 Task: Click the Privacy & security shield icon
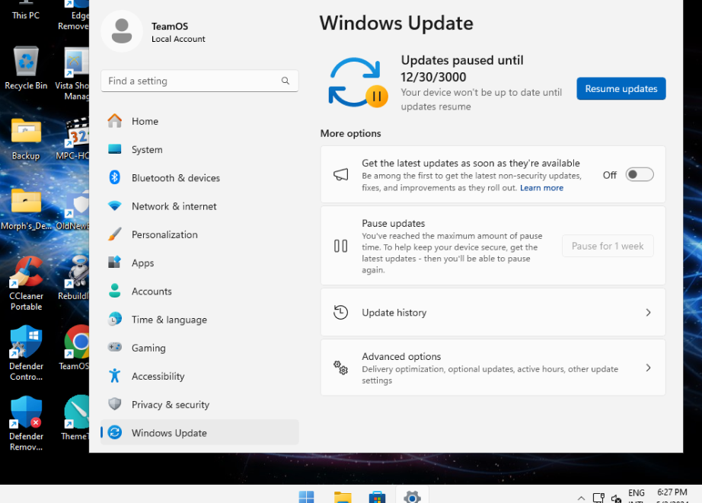coord(115,404)
